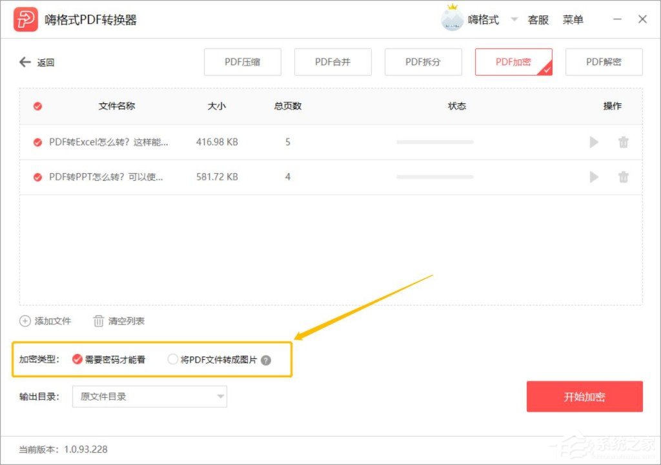This screenshot has height=465, width=661.
Task: Click the plus icon next to 添加文件
Action: (23, 321)
